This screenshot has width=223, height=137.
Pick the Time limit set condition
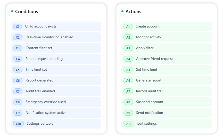(x=36, y=70)
